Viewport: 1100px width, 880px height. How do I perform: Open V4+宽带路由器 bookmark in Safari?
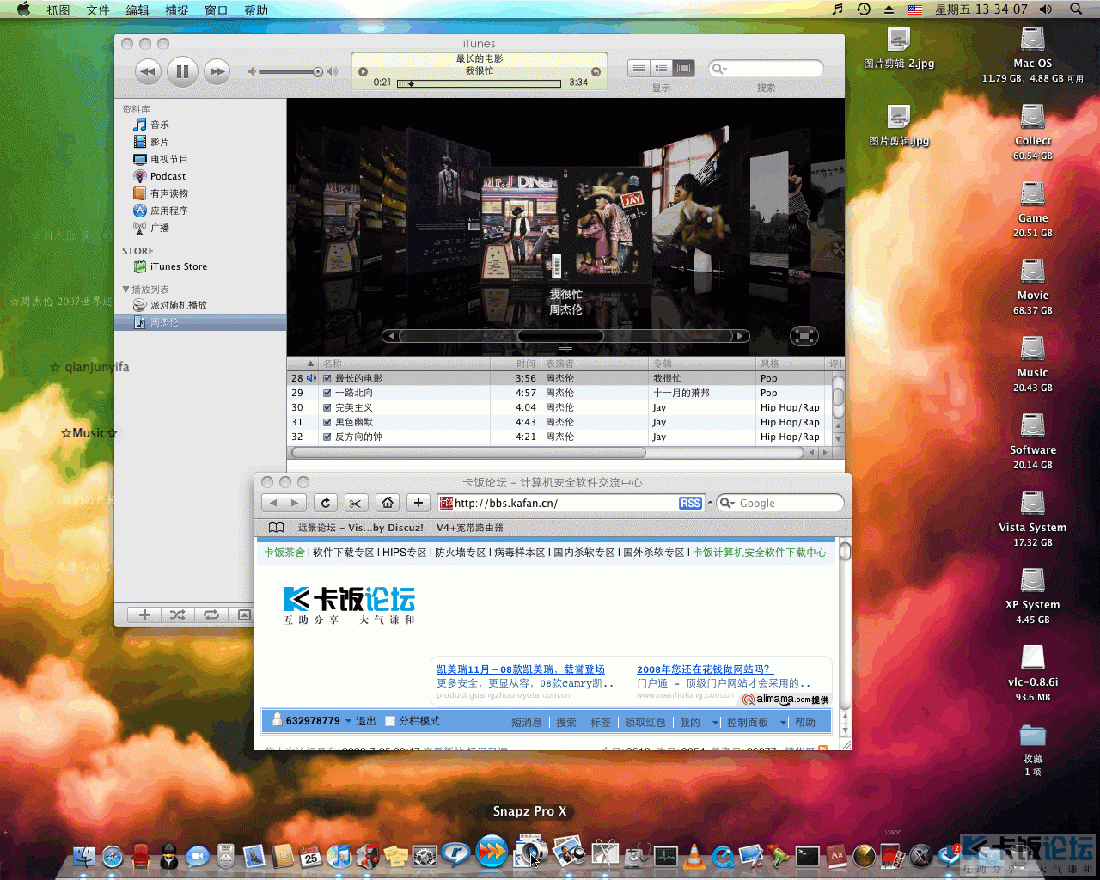coord(470,528)
